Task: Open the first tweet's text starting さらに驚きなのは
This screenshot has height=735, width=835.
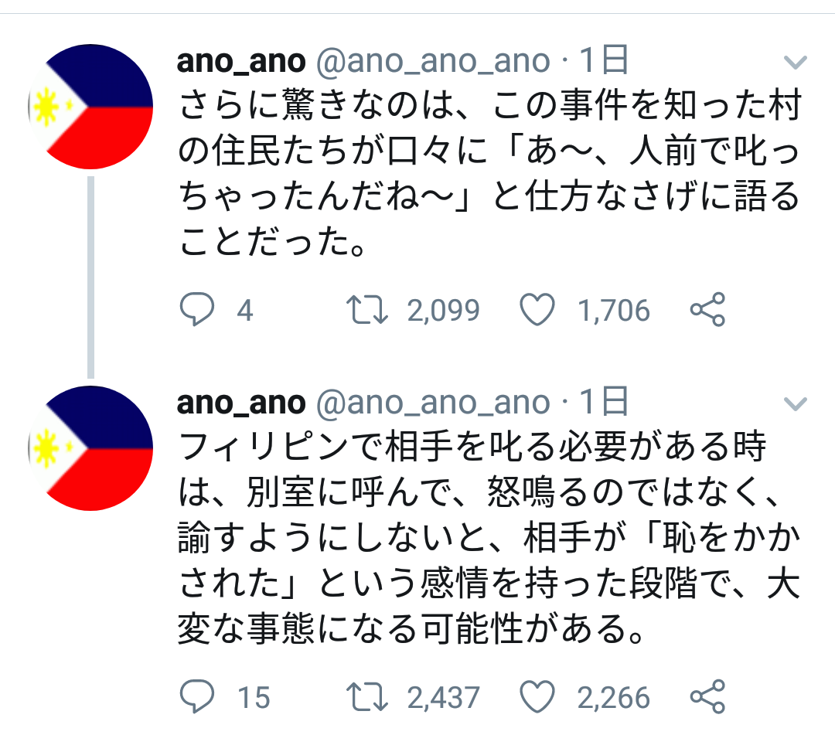Action: click(489, 173)
